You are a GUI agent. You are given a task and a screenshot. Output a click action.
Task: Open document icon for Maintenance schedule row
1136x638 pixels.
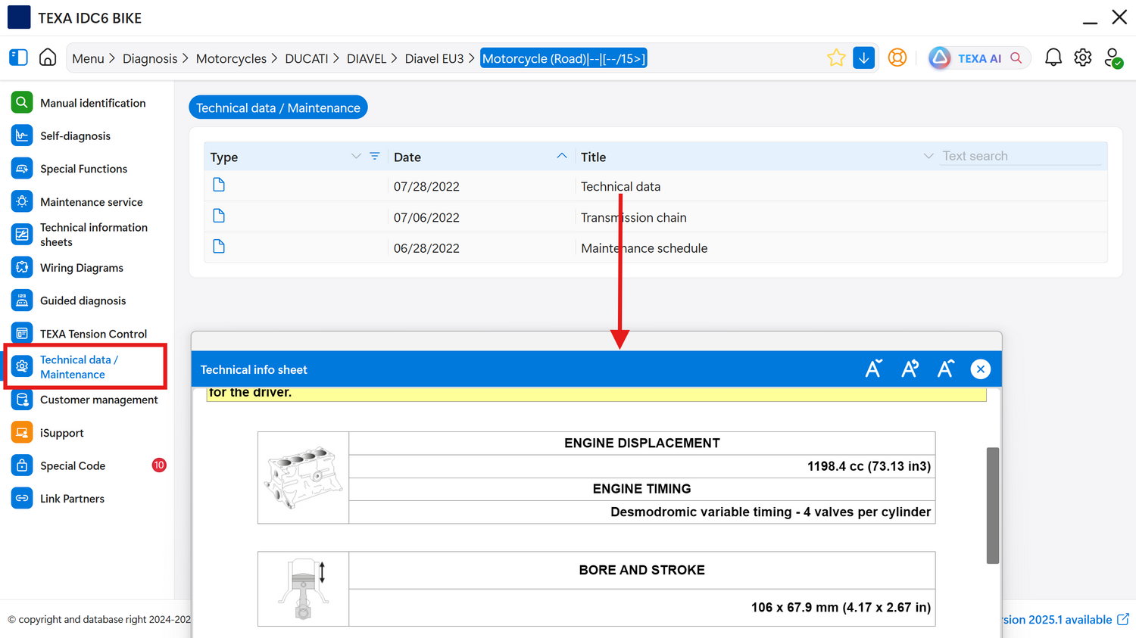tap(219, 246)
